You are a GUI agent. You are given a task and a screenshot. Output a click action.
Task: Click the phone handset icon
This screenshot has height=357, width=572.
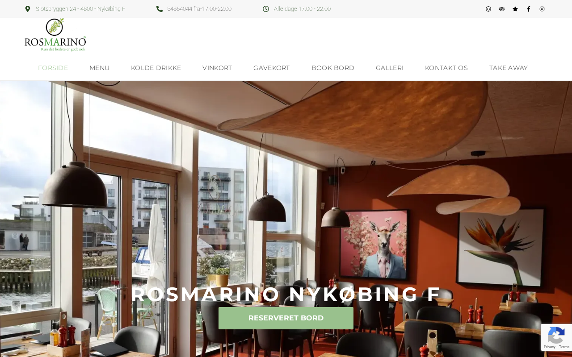click(160, 9)
